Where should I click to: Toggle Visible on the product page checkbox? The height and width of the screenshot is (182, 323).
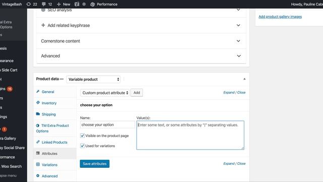pyautogui.click(x=82, y=135)
